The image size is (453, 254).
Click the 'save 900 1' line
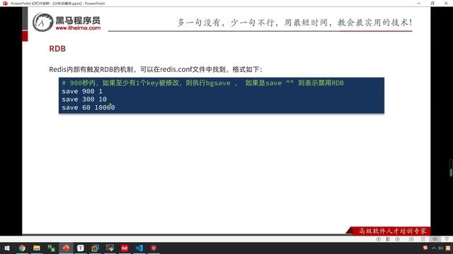pyautogui.click(x=82, y=91)
